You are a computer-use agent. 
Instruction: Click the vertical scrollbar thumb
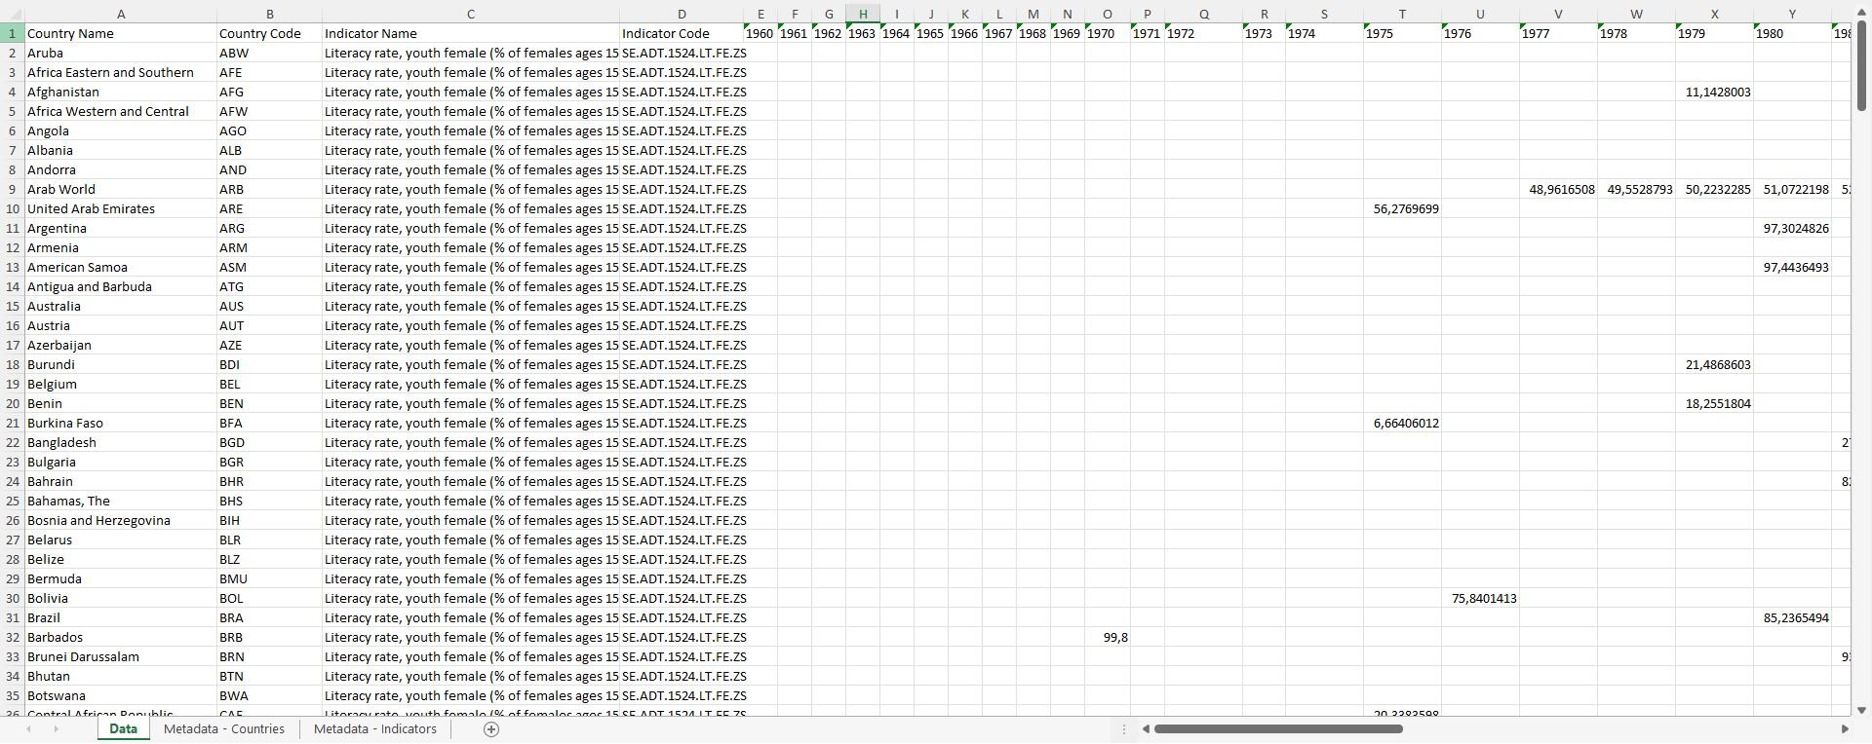click(x=1861, y=63)
